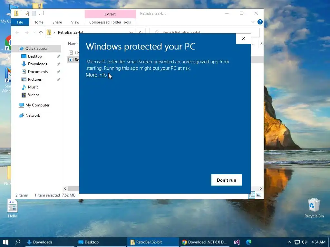Click the Properties quick access toolbar icon
330x247 pixels.
pyautogui.click(x=27, y=14)
